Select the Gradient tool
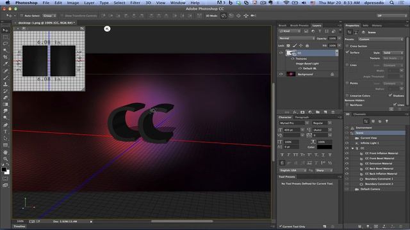The width and height of the screenshot is (410, 230). pyautogui.click(x=5, y=104)
